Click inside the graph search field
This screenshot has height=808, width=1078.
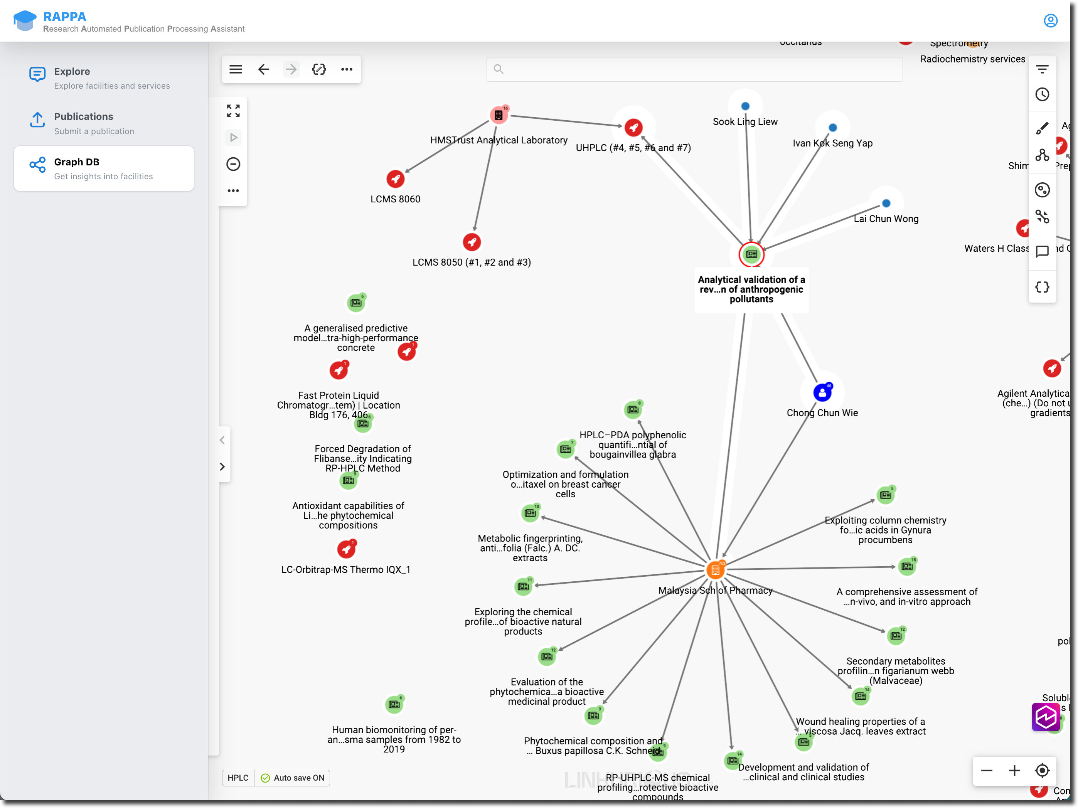point(694,69)
